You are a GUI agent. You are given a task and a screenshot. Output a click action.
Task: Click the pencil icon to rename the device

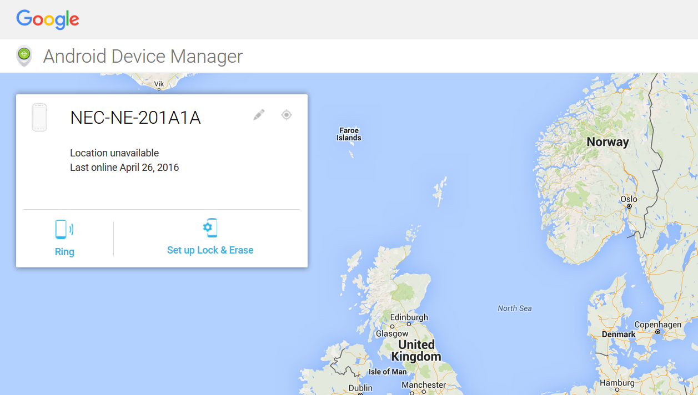click(259, 115)
